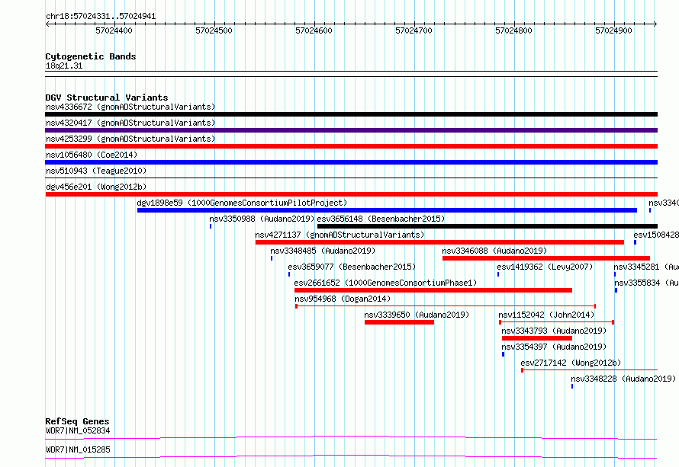Screen dimensions: 679x467
Task: Click the nsv4253299 red variant bar
Action: 351,146
